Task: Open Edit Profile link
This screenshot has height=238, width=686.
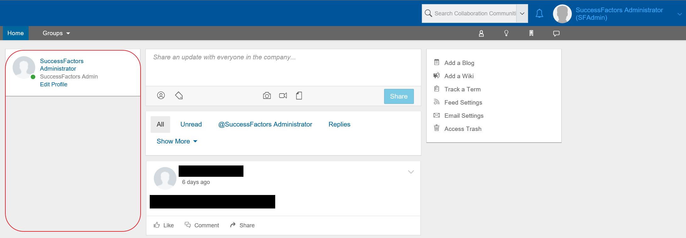Action: tap(53, 84)
